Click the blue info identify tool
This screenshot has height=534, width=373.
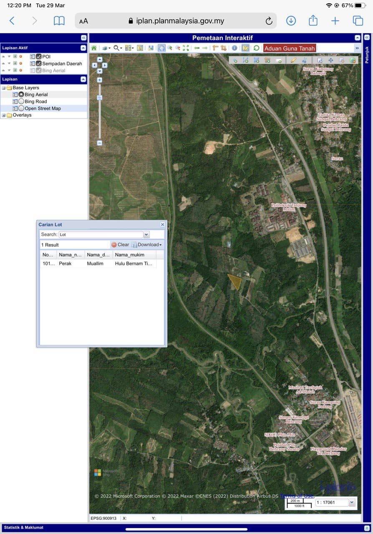point(234,48)
